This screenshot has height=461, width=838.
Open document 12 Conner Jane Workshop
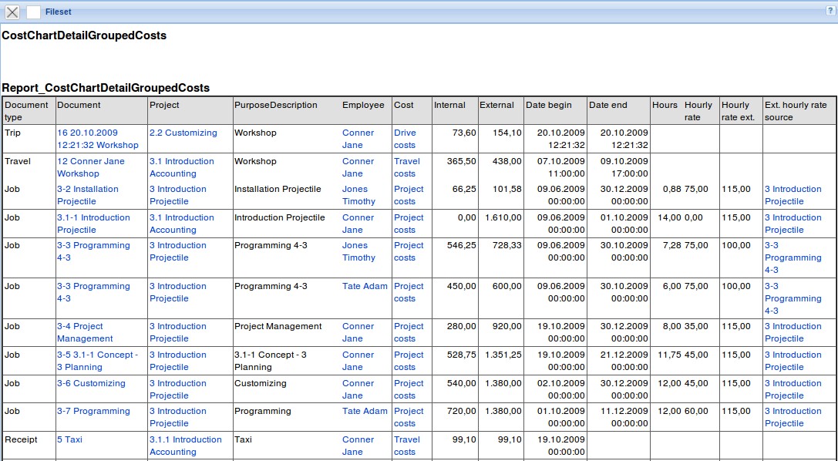pos(90,167)
